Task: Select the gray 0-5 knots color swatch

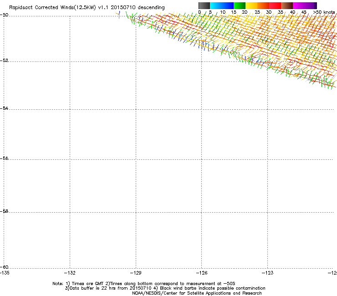Action: tap(204, 5)
